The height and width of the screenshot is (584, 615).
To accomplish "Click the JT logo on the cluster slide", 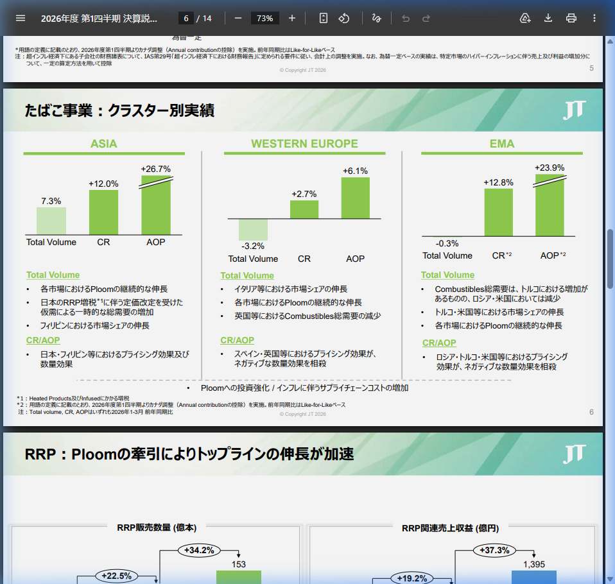I will pos(575,110).
